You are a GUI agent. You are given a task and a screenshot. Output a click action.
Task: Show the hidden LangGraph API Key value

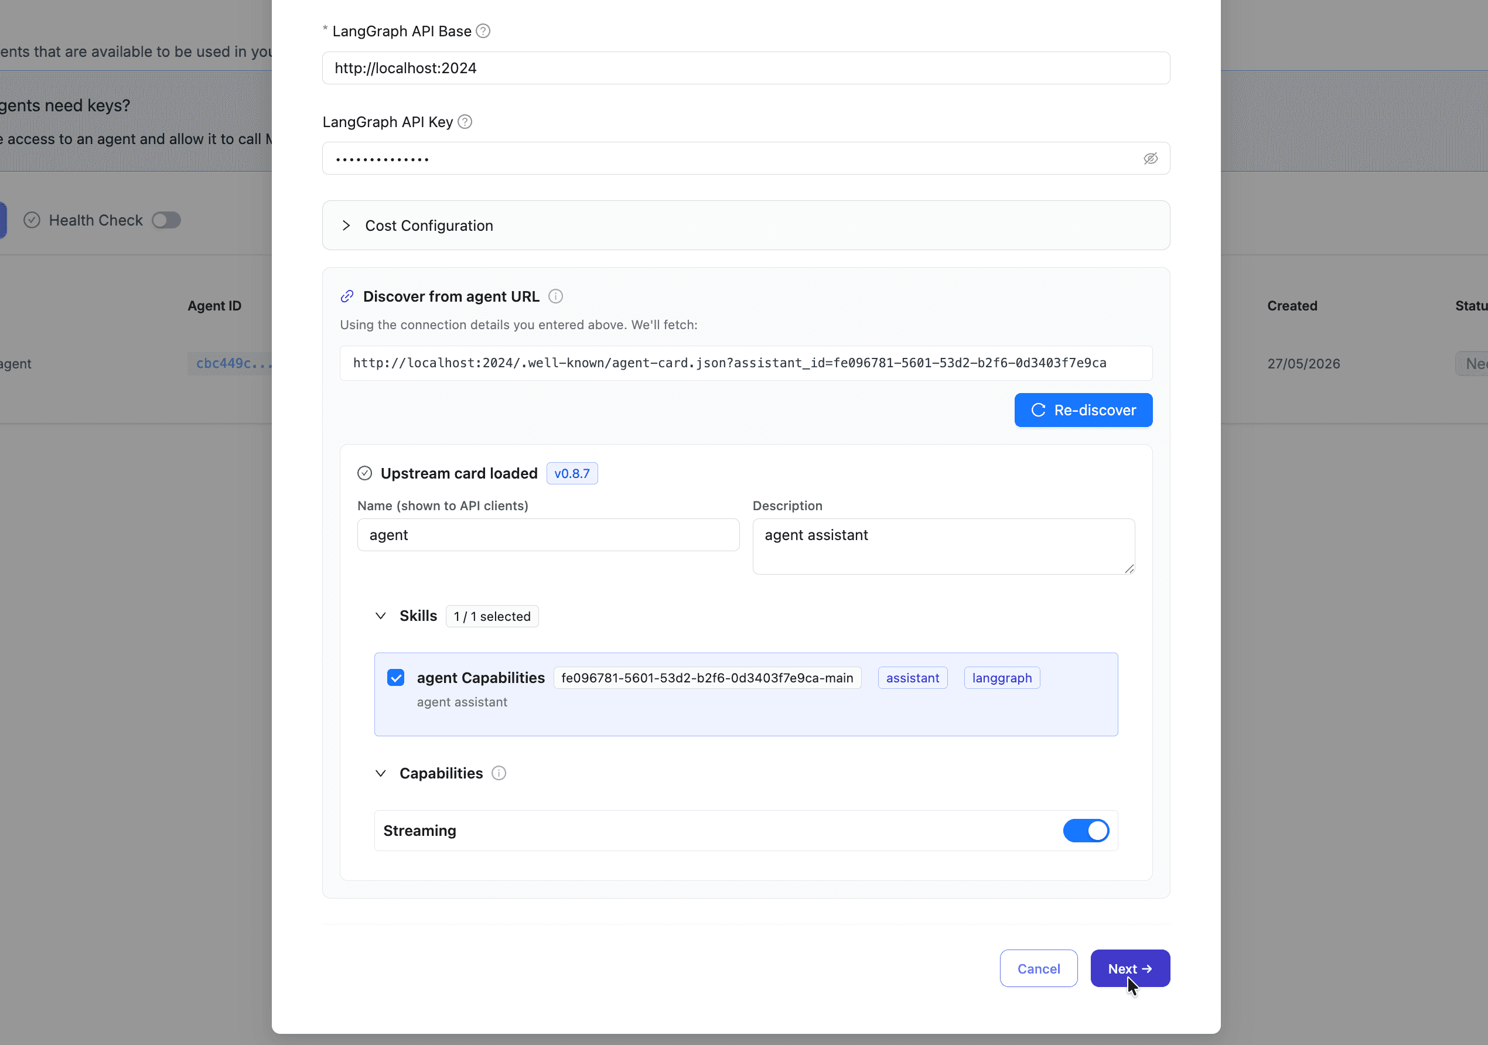tap(1151, 158)
